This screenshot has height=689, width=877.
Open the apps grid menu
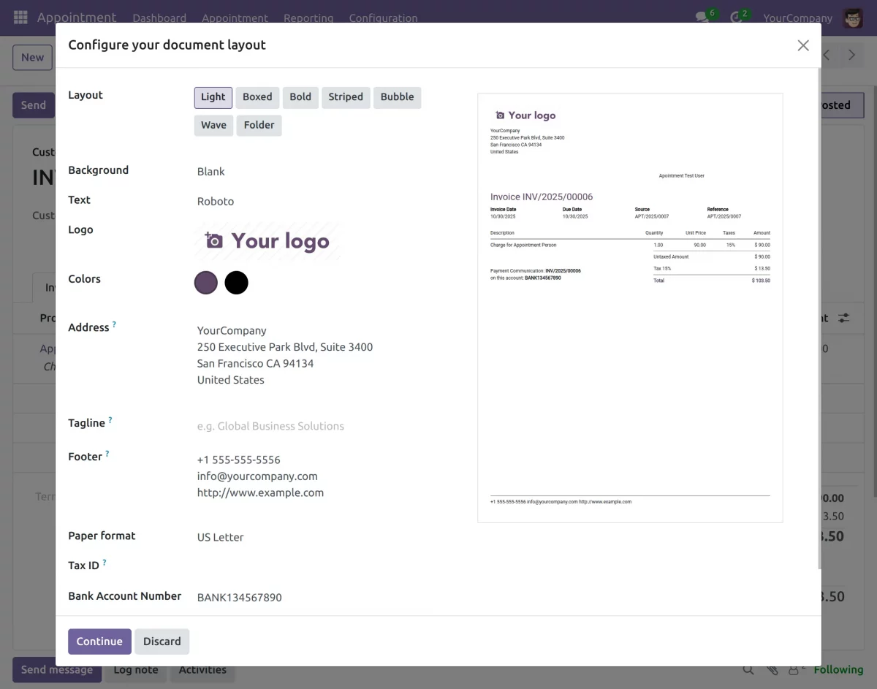pos(20,16)
